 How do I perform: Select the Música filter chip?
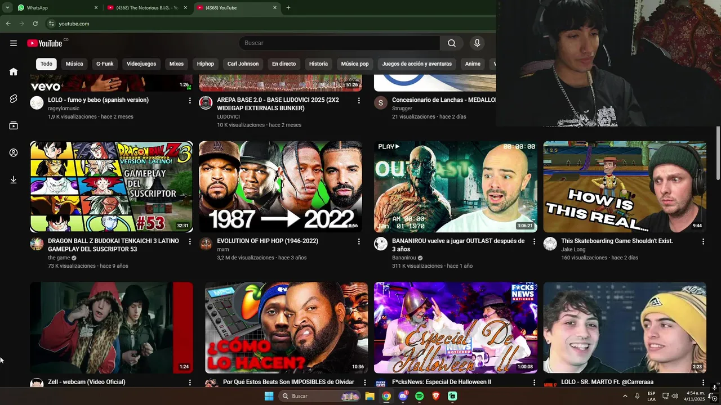(x=74, y=64)
